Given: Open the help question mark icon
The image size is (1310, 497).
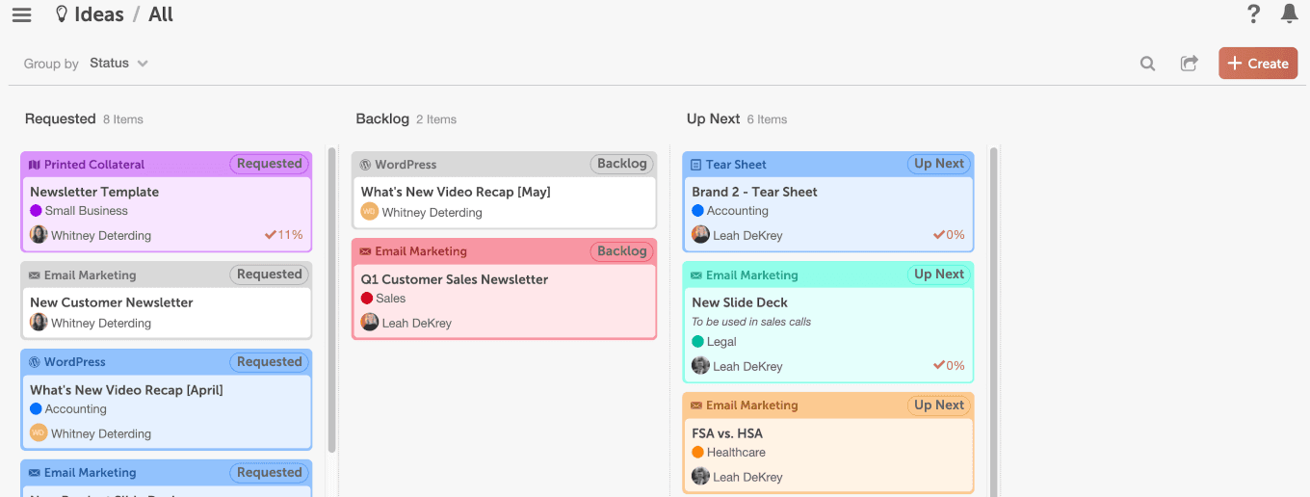Looking at the screenshot, I should tap(1253, 13).
